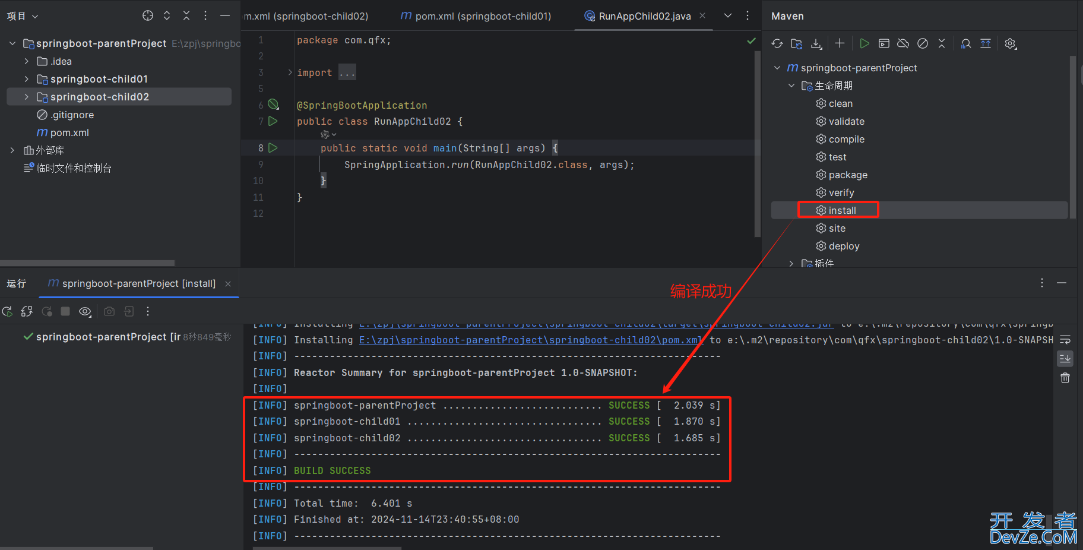The height and width of the screenshot is (550, 1083).
Task: Hide the Project tool window
Action: pyautogui.click(x=225, y=15)
